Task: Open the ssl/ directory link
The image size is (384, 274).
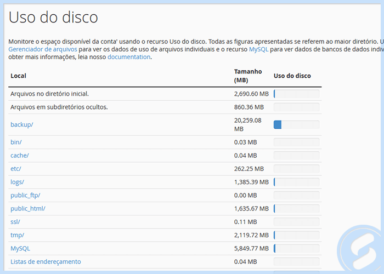Action: [x=15, y=221]
